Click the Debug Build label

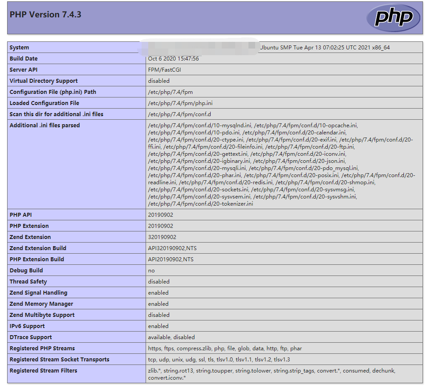(26, 271)
